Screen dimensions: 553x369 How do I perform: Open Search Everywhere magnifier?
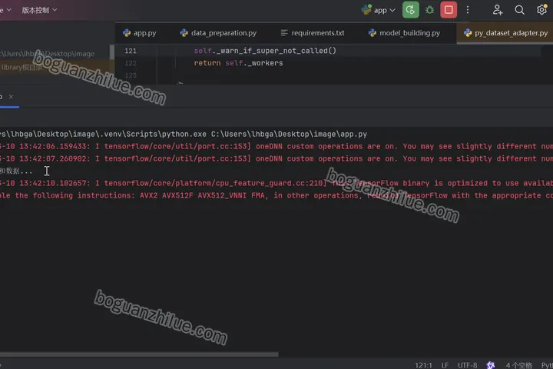coord(519,10)
